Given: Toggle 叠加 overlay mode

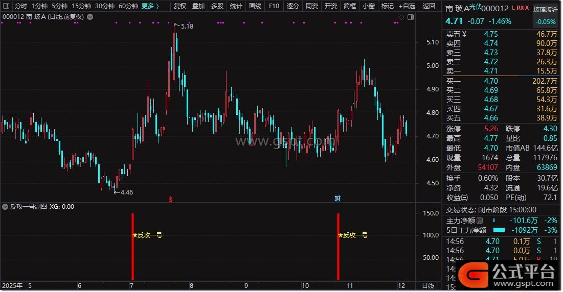Looking at the screenshot, I should (x=198, y=6).
